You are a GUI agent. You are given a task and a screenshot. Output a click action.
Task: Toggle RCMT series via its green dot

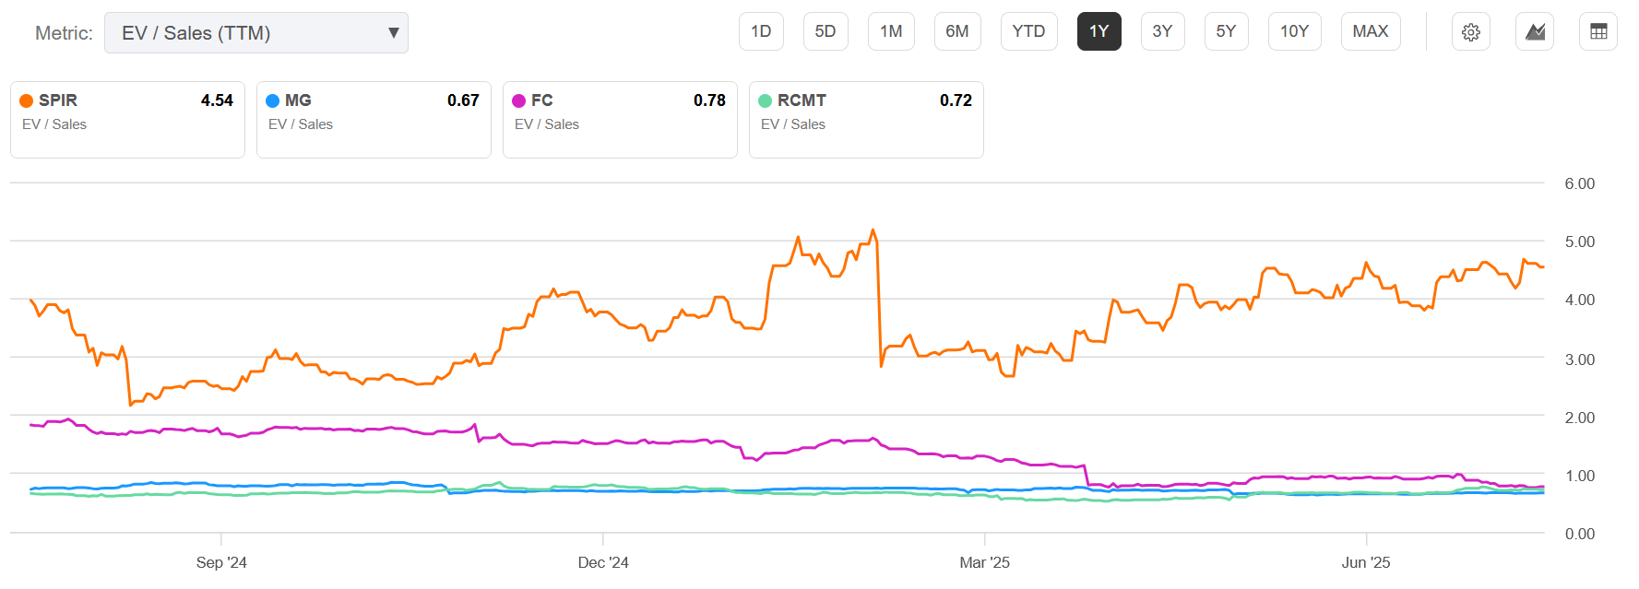(x=766, y=100)
